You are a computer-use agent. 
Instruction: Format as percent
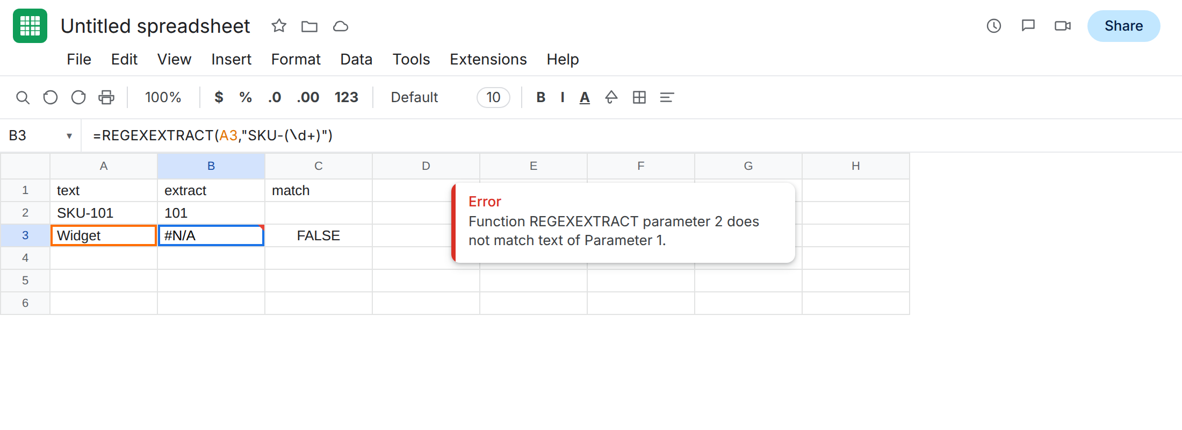coord(246,97)
